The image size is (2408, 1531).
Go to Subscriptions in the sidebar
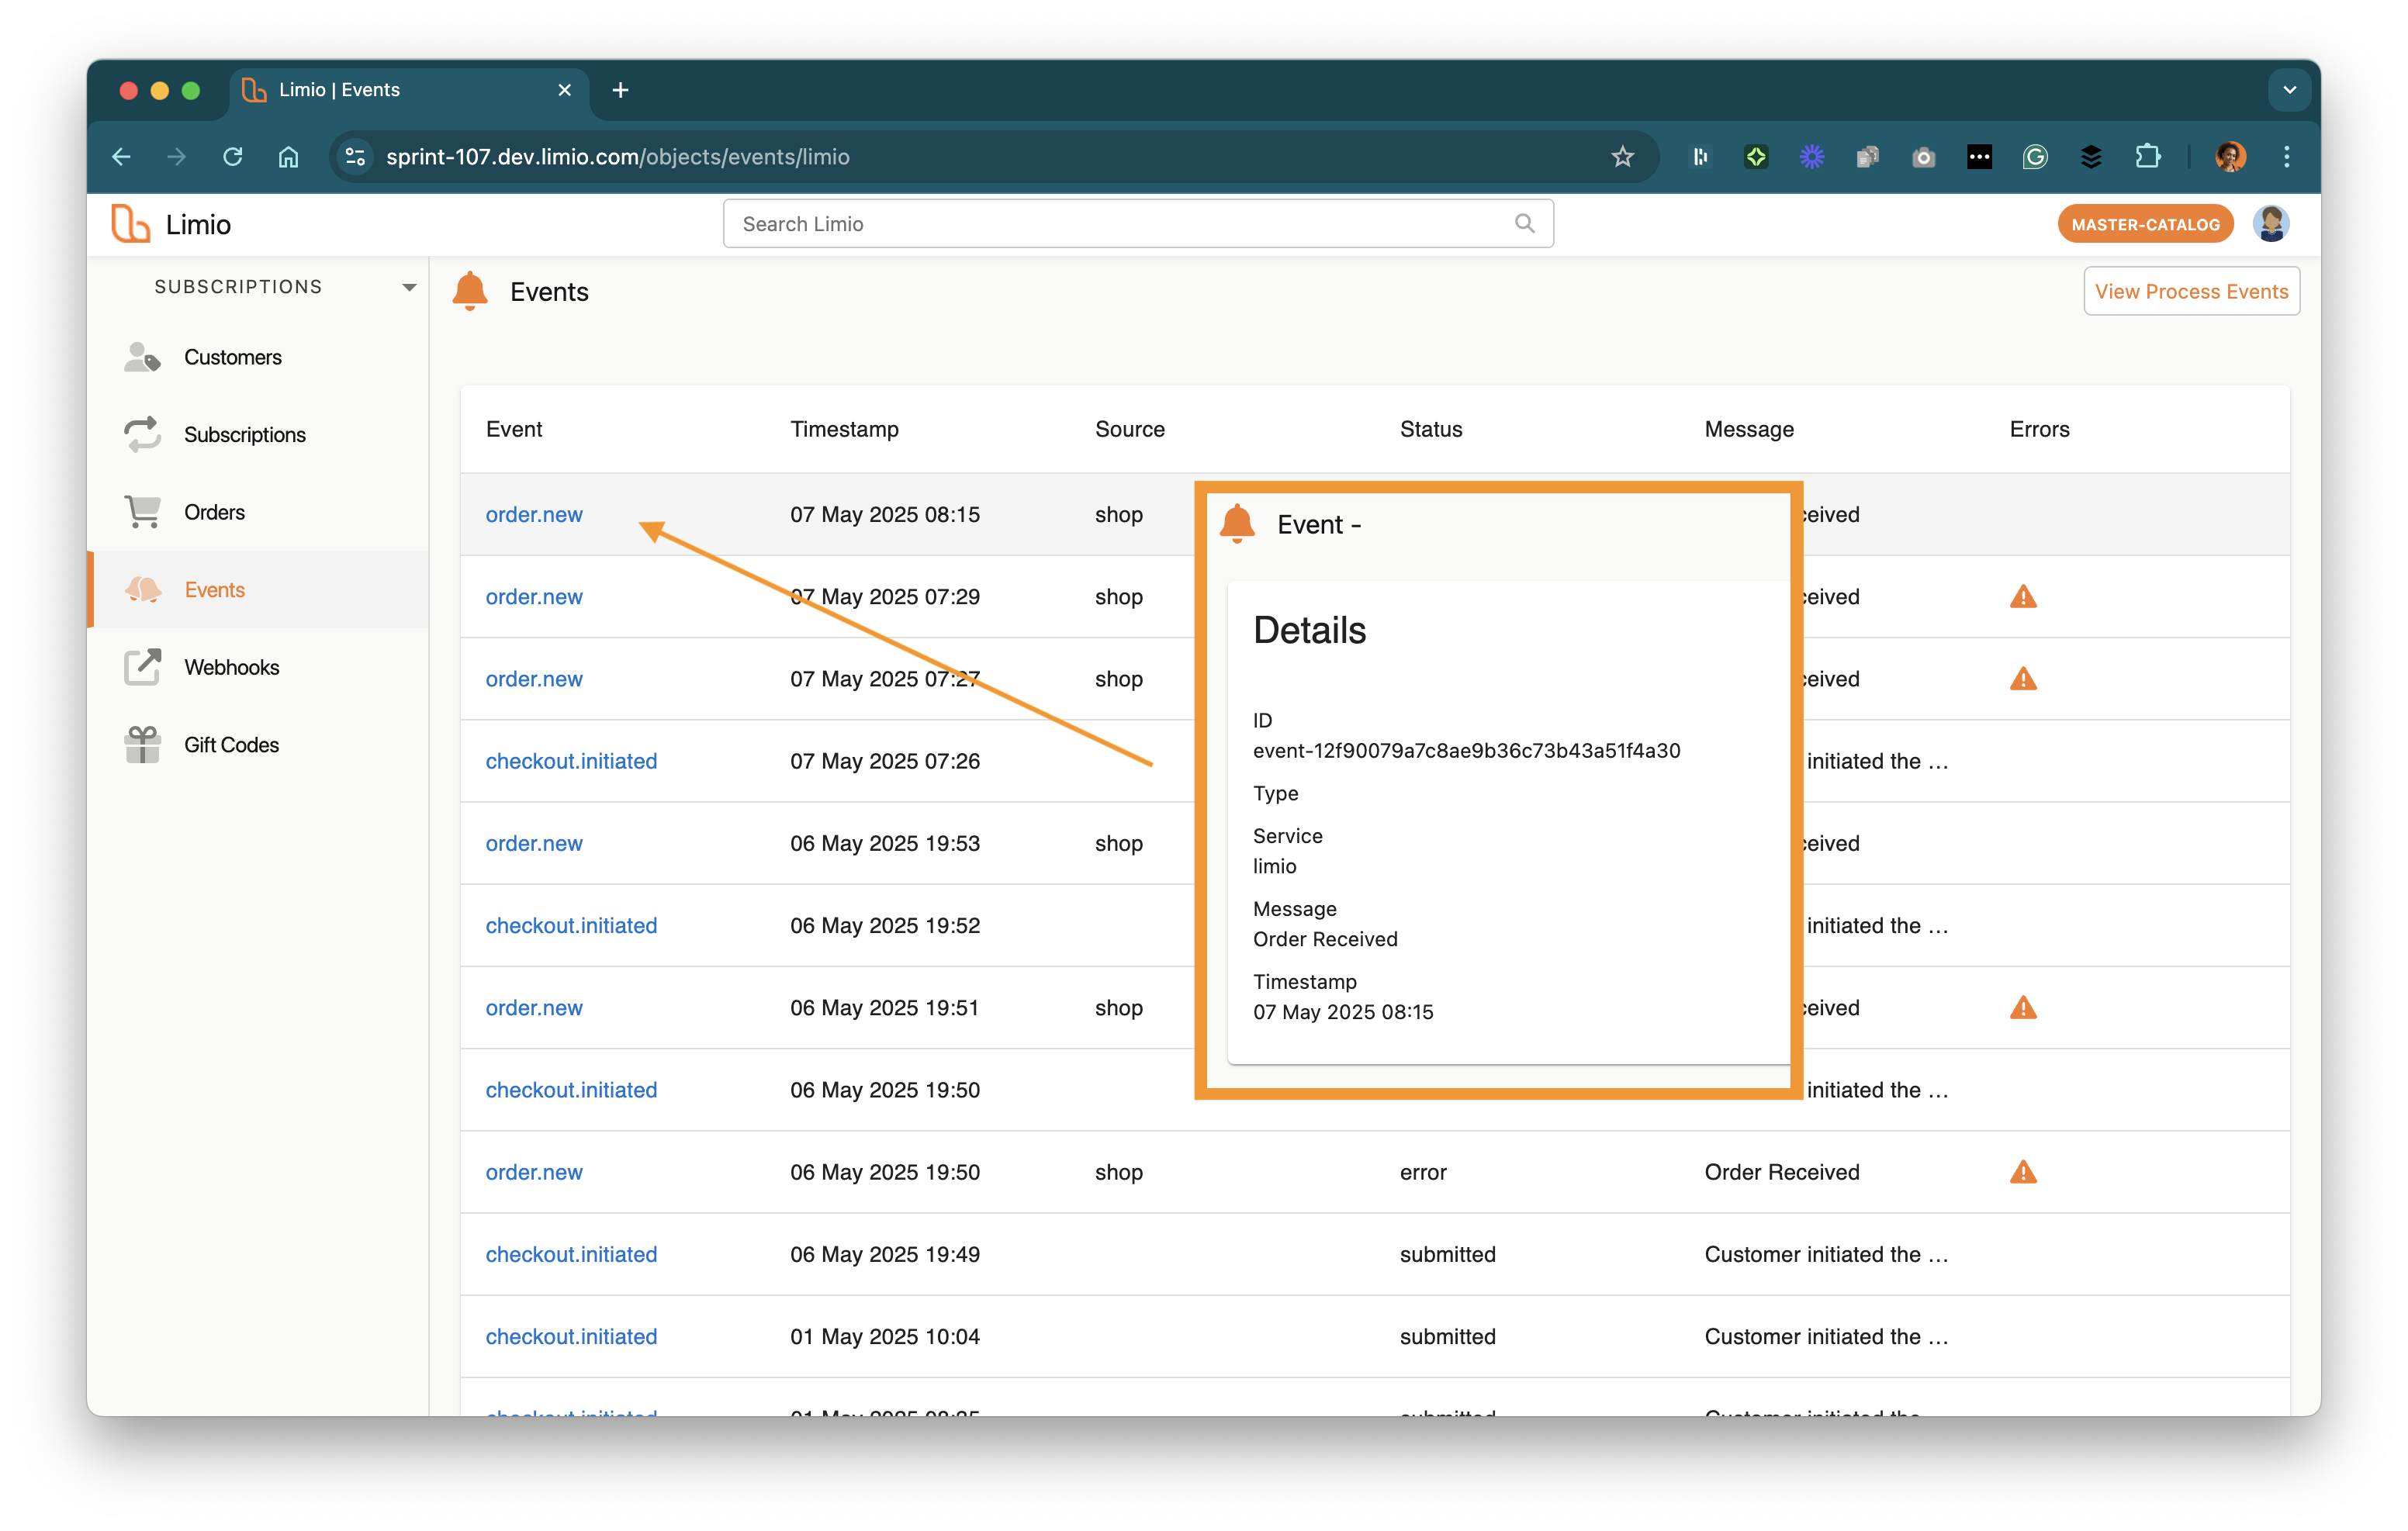coord(244,434)
